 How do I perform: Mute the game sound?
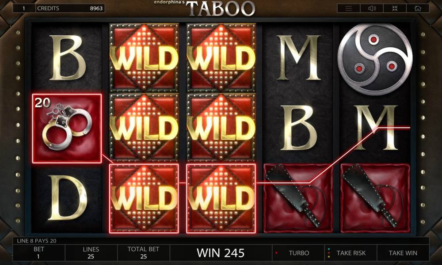(372, 8)
